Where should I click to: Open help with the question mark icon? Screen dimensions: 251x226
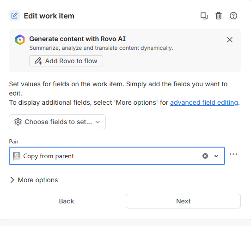(x=233, y=16)
